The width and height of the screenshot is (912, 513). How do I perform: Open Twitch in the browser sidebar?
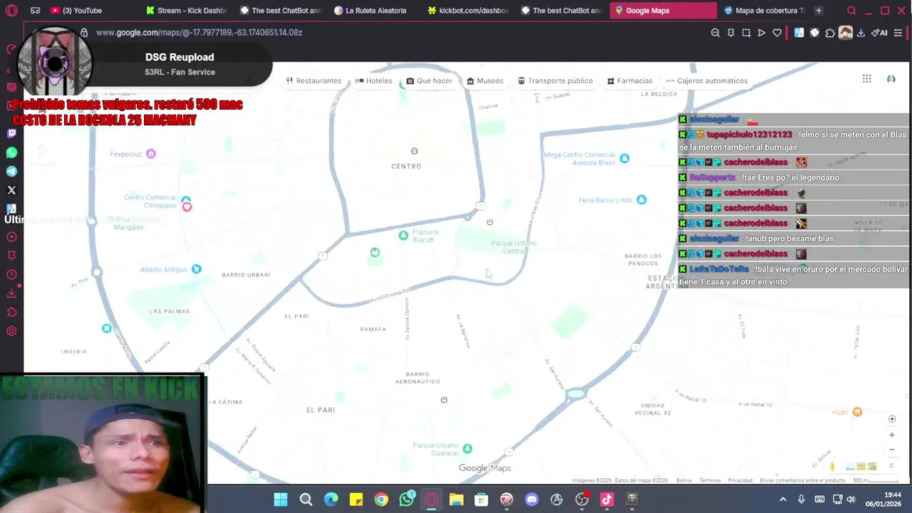(x=11, y=134)
